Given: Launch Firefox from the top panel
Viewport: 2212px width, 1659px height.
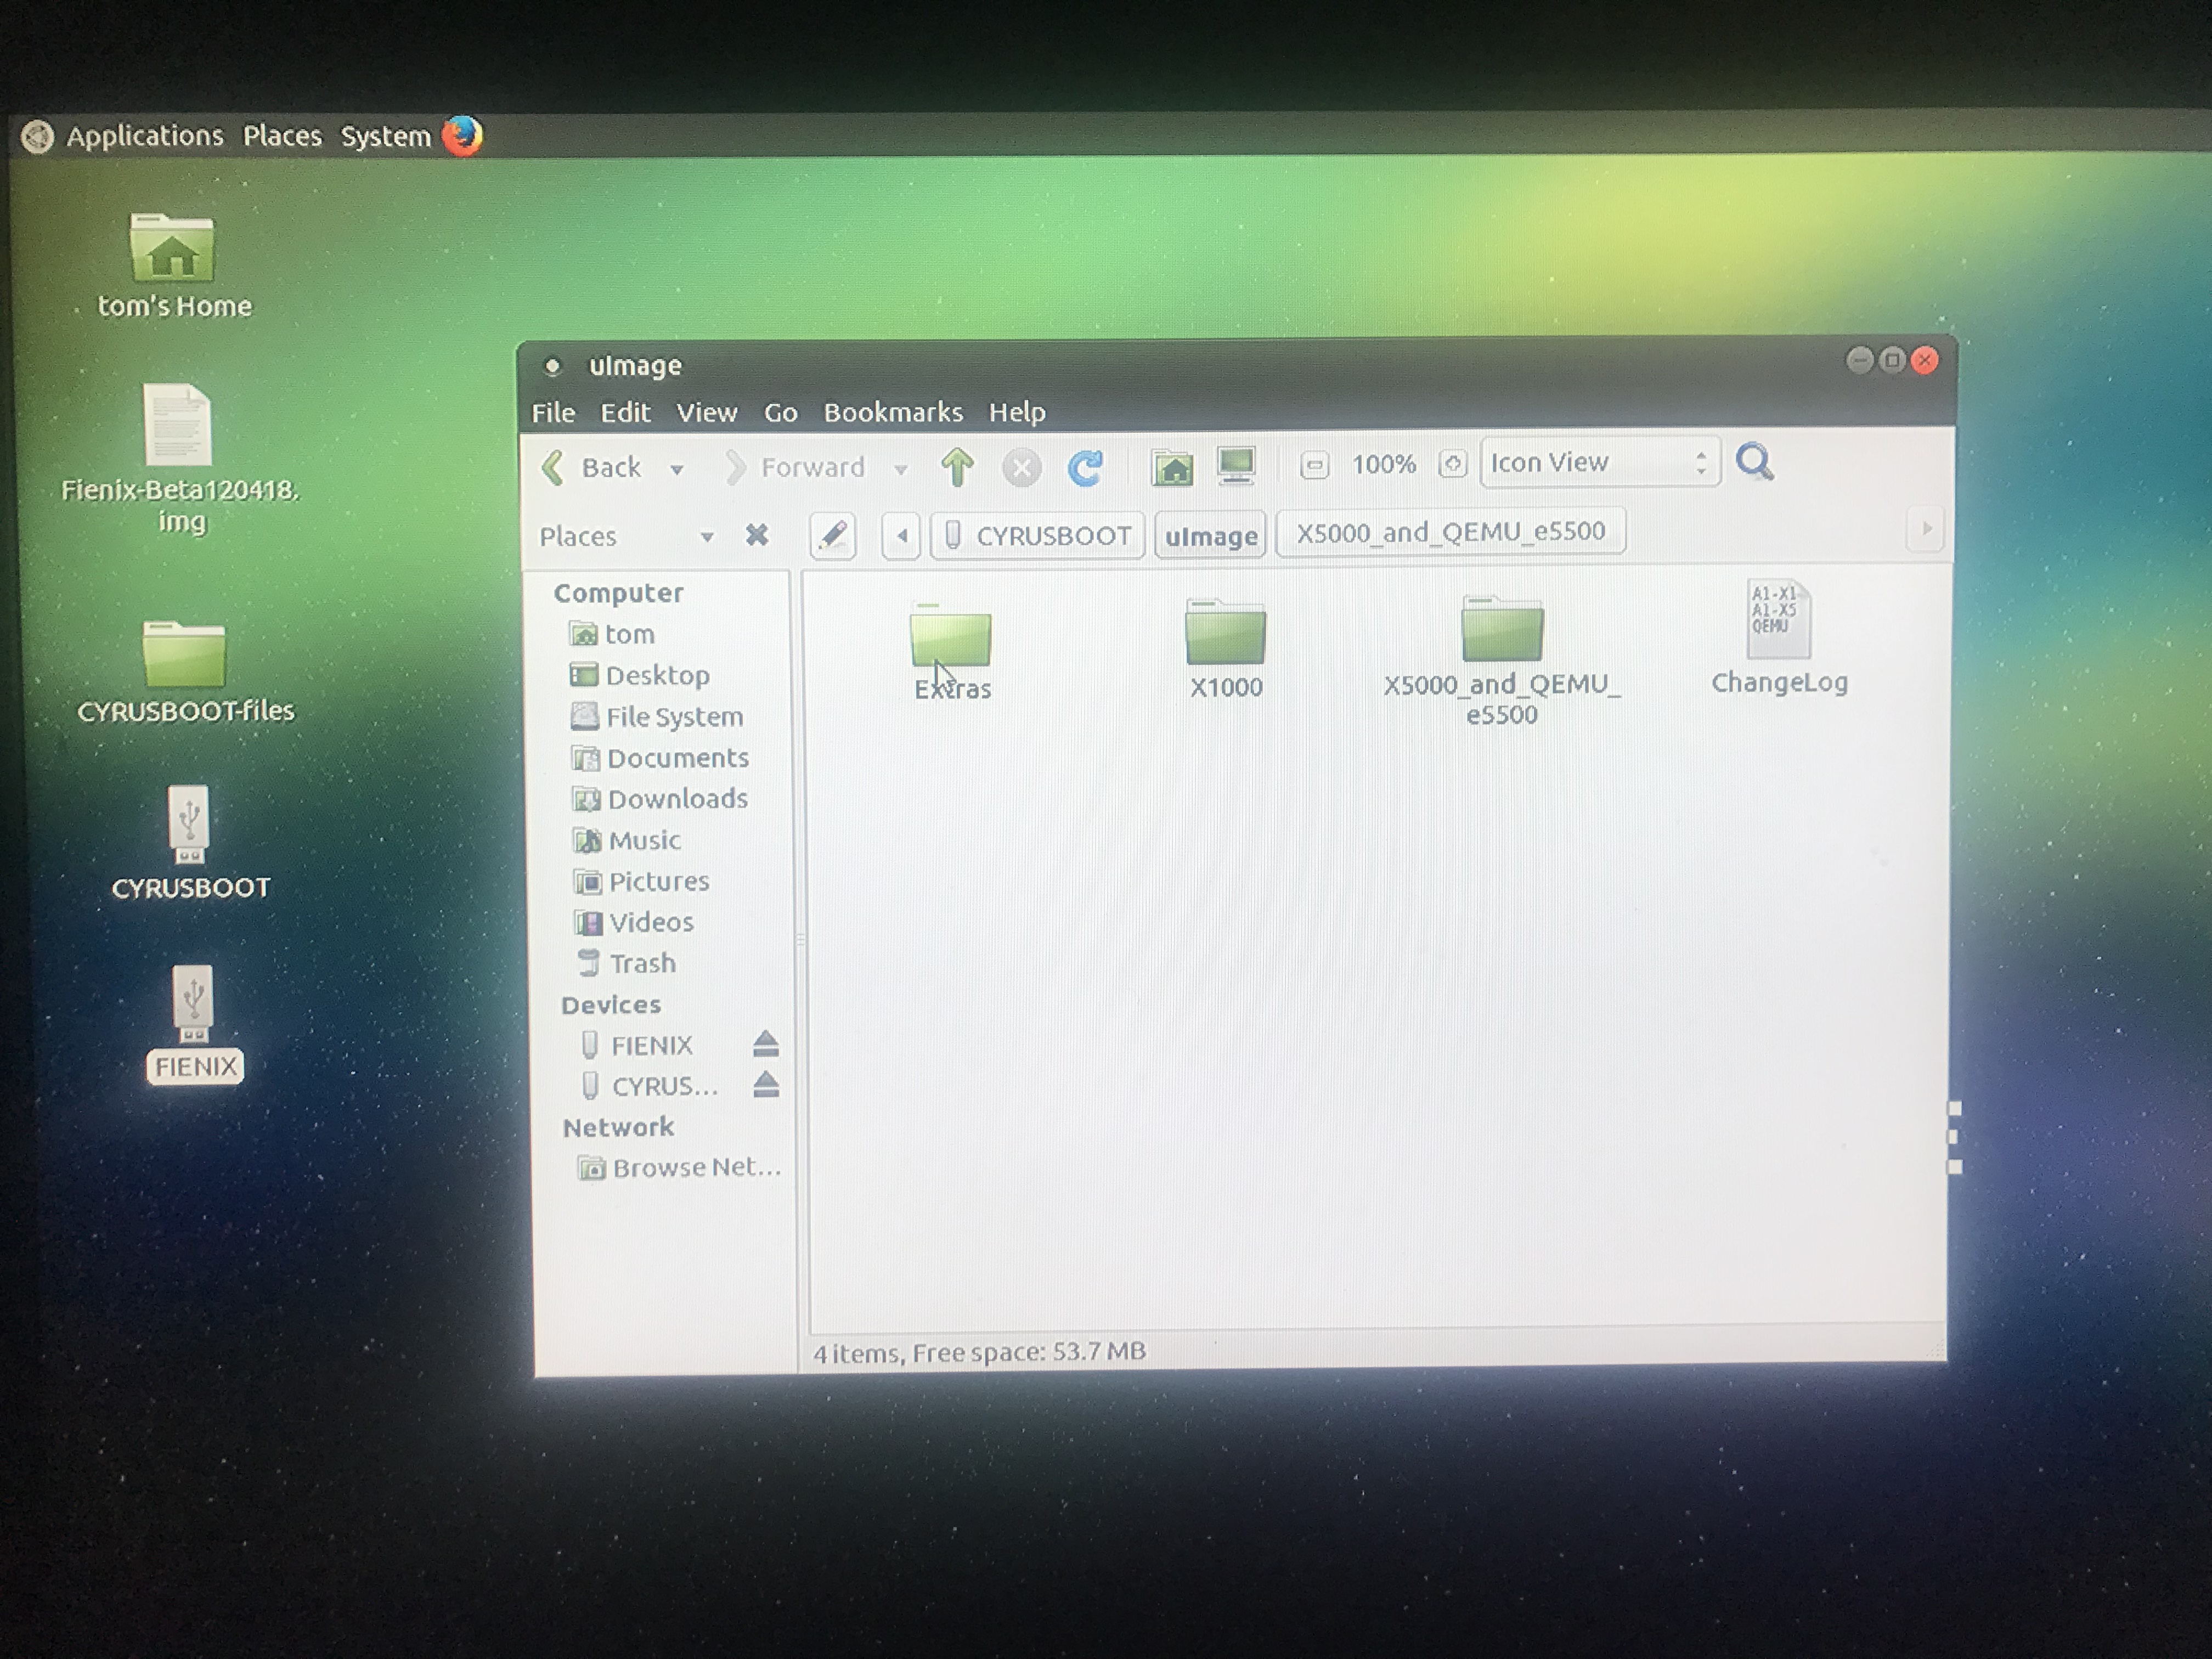Looking at the screenshot, I should click(462, 136).
